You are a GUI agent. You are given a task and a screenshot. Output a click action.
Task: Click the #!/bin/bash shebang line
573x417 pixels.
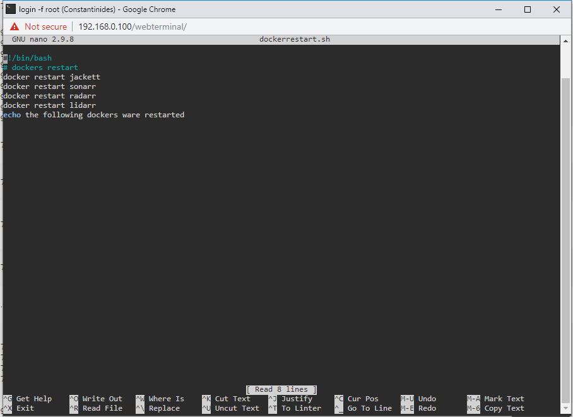27,58
